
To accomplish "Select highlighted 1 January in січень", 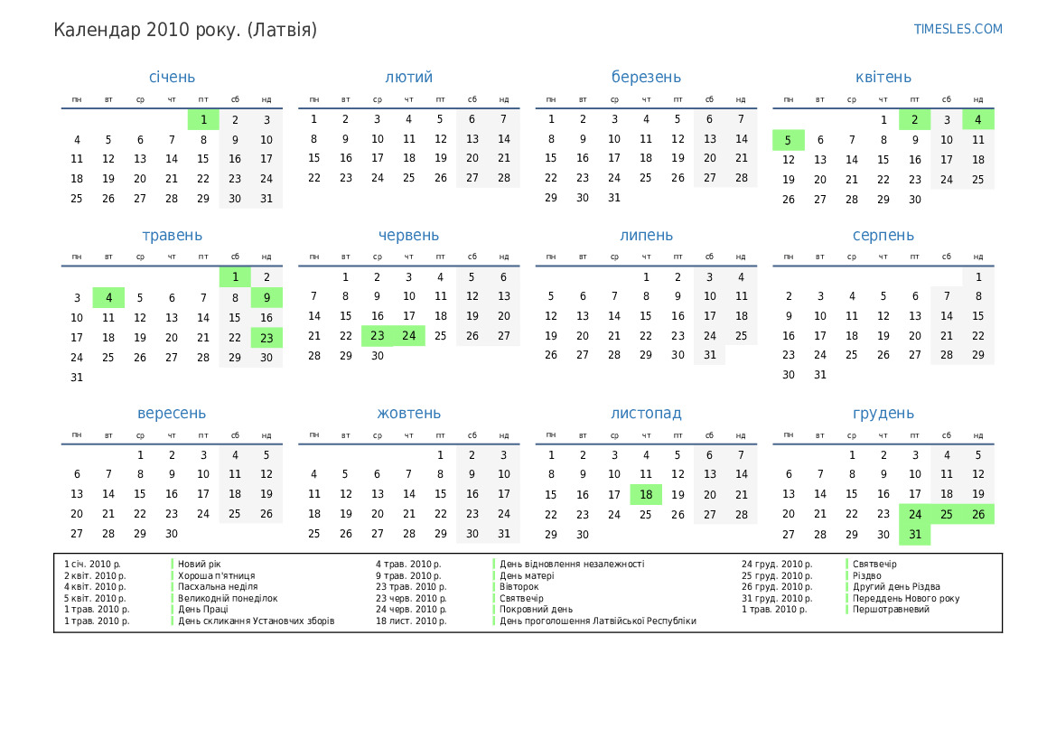I will click(203, 120).
